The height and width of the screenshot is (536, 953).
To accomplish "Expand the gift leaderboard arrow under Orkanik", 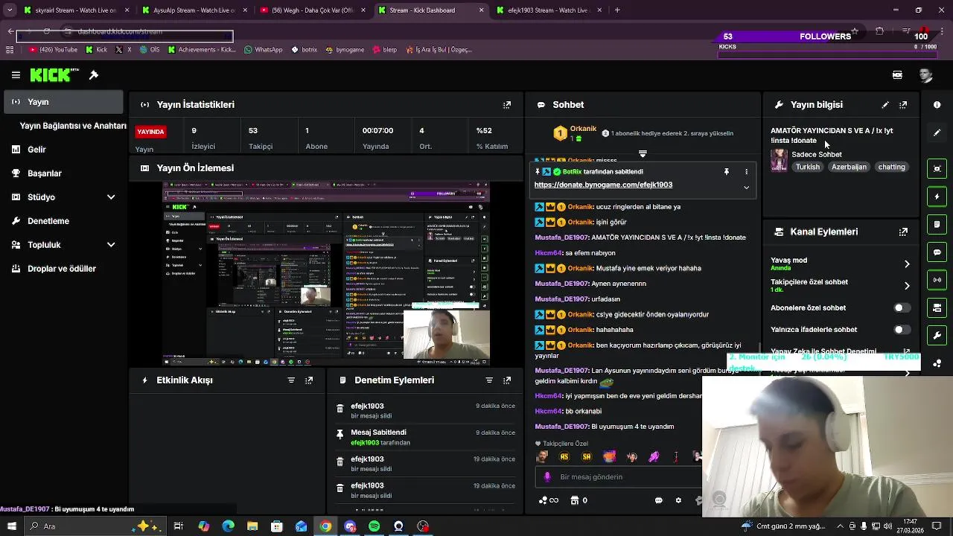I will point(643,154).
